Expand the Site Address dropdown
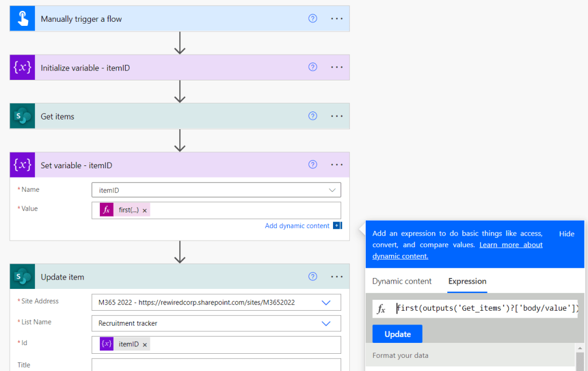This screenshot has width=588, height=371. 326,302
